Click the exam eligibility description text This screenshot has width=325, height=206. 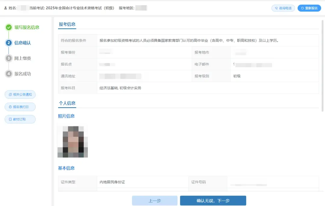189,41
